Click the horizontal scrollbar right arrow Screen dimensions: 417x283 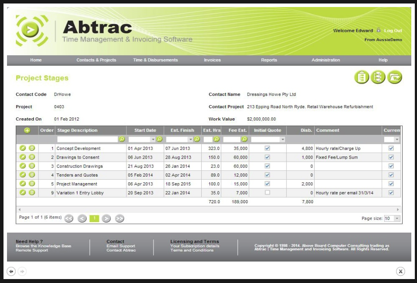click(398, 209)
